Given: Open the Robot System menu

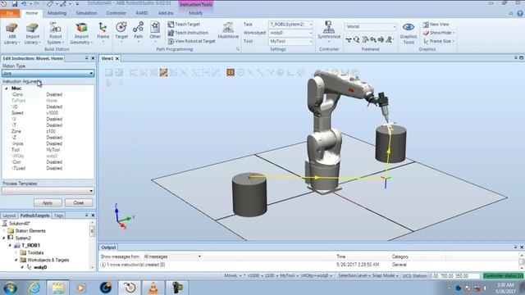Looking at the screenshot, I should pyautogui.click(x=55, y=34).
